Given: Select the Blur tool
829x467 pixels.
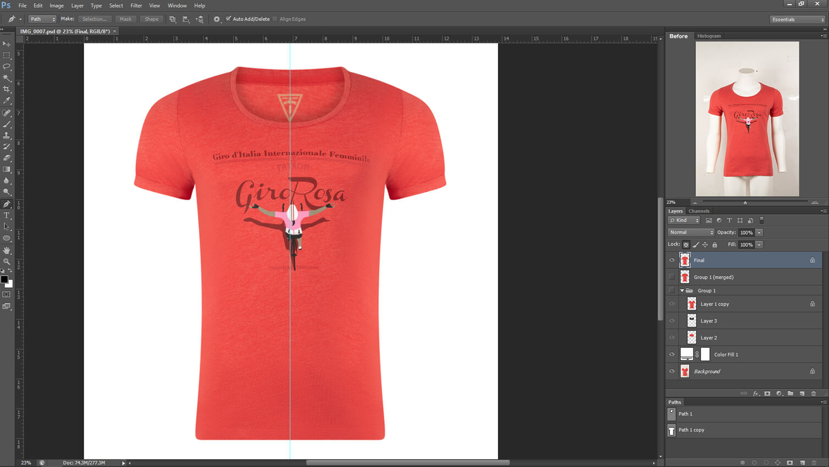Looking at the screenshot, I should coord(7,181).
